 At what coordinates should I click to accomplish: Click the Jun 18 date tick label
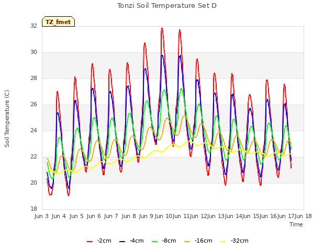[x=303, y=216]
